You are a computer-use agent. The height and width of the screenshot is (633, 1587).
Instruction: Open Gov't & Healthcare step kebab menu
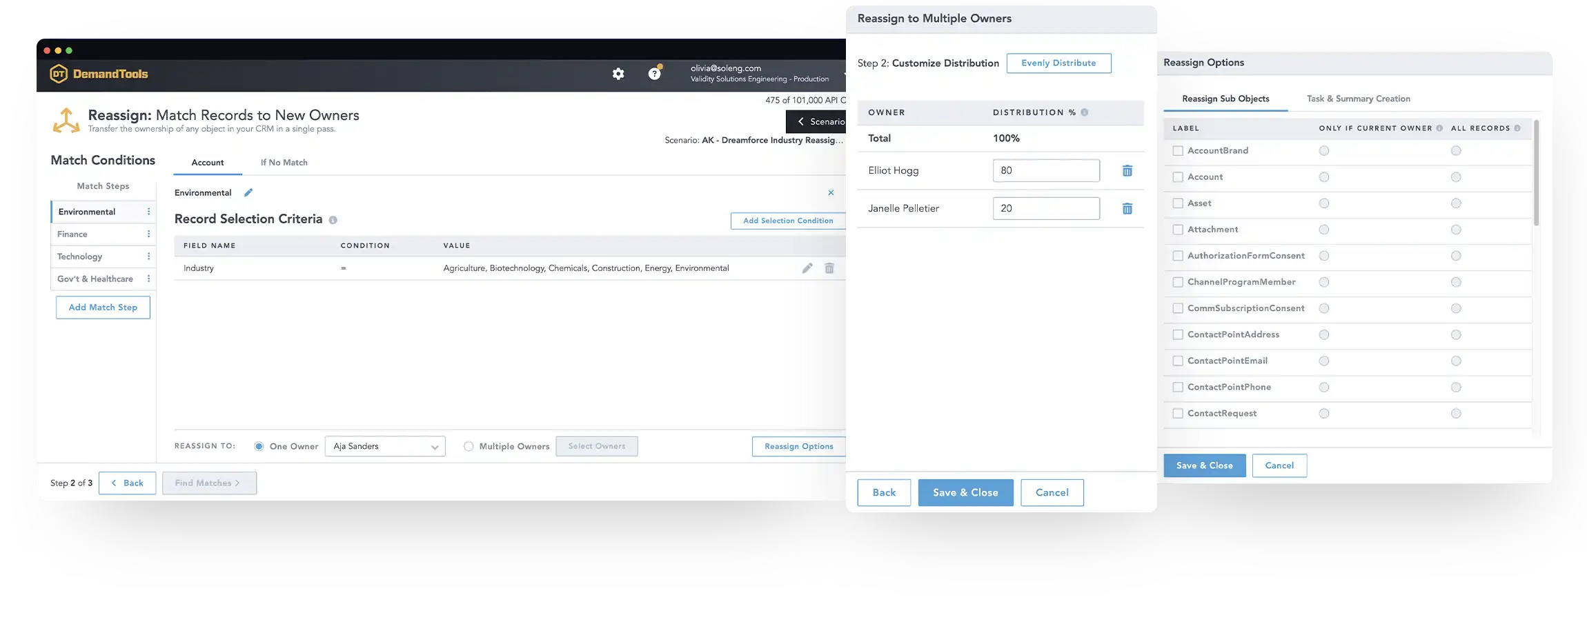(x=148, y=279)
